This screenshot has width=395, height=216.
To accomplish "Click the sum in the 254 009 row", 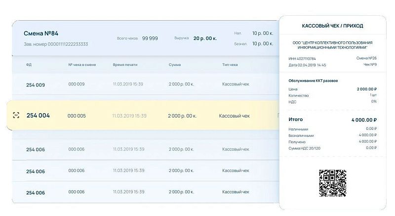I will coord(181,84).
